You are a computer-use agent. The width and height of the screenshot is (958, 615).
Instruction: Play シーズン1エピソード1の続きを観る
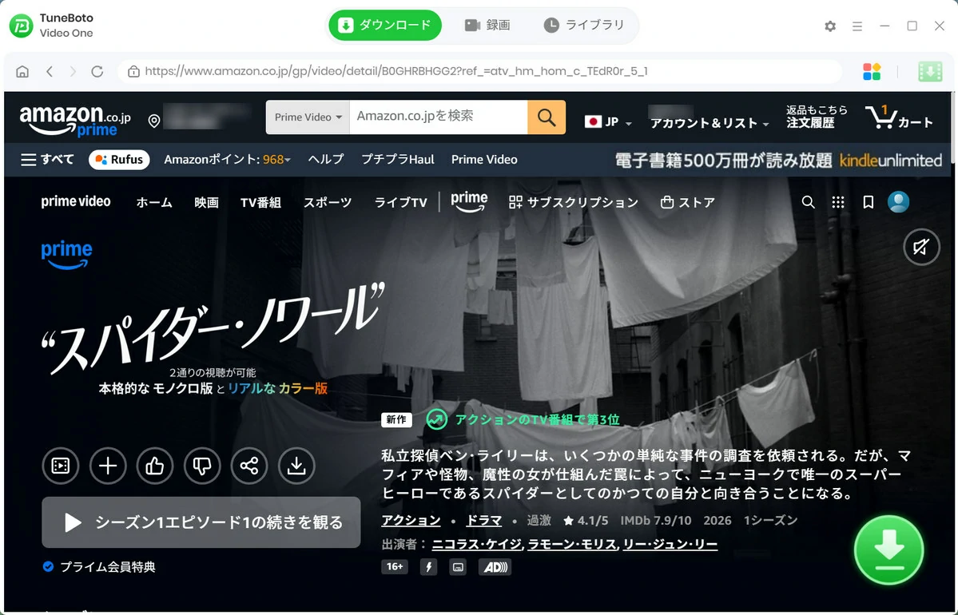[201, 523]
